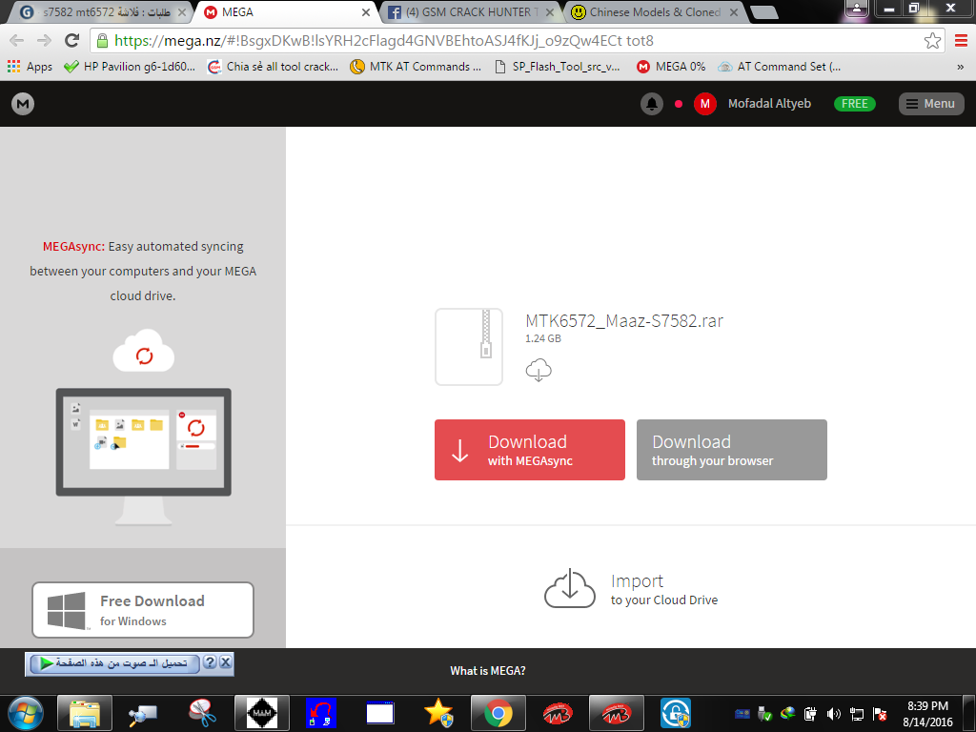Open the Snipping Tool taskbar icon
Viewport: 976px width, 732px height.
pyautogui.click(x=202, y=713)
